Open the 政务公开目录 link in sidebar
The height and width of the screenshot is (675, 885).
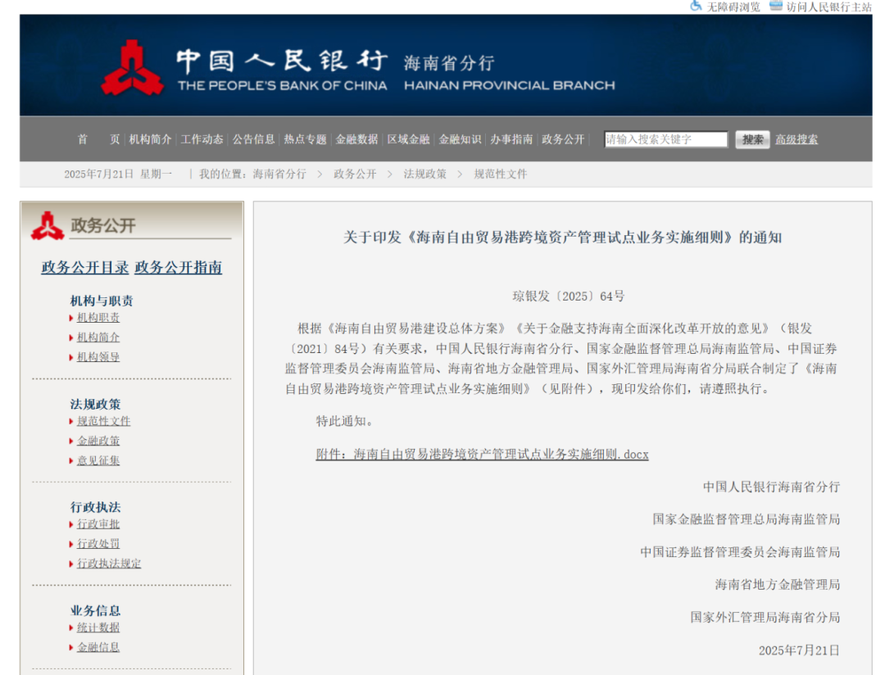point(84,267)
